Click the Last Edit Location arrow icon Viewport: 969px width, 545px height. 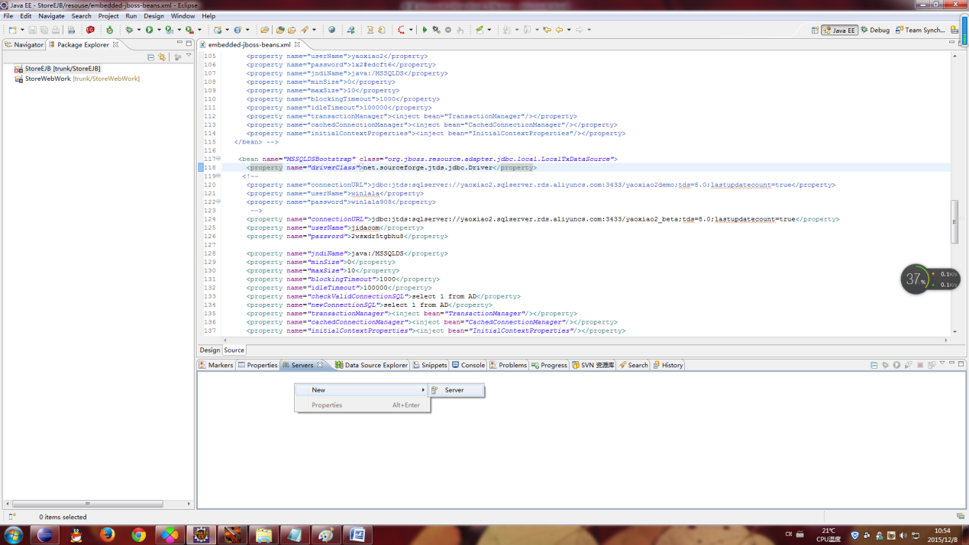tap(547, 30)
